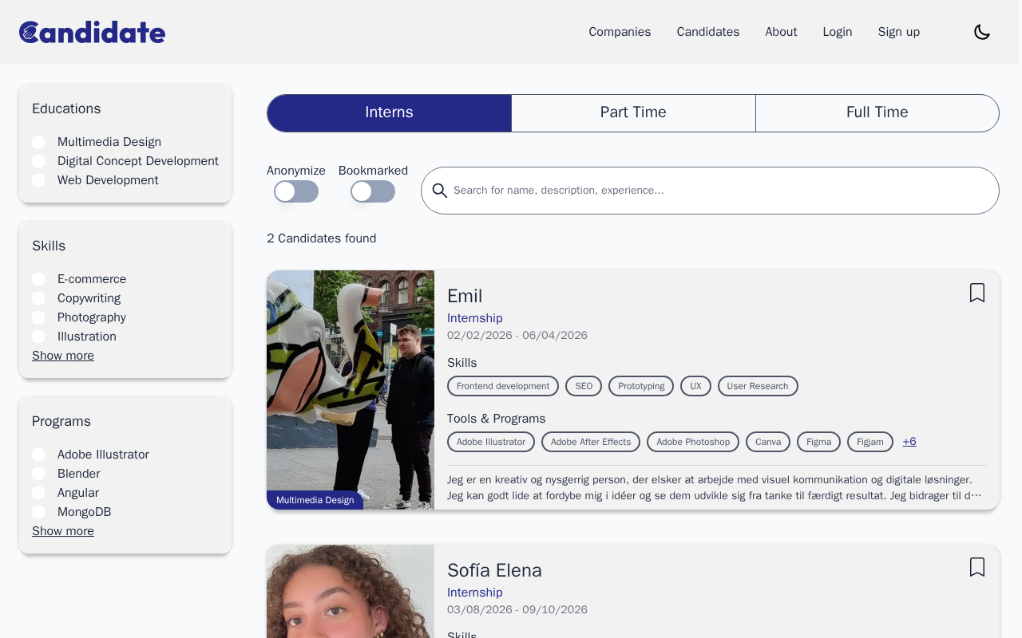Go to the Sign up page

[x=899, y=32]
